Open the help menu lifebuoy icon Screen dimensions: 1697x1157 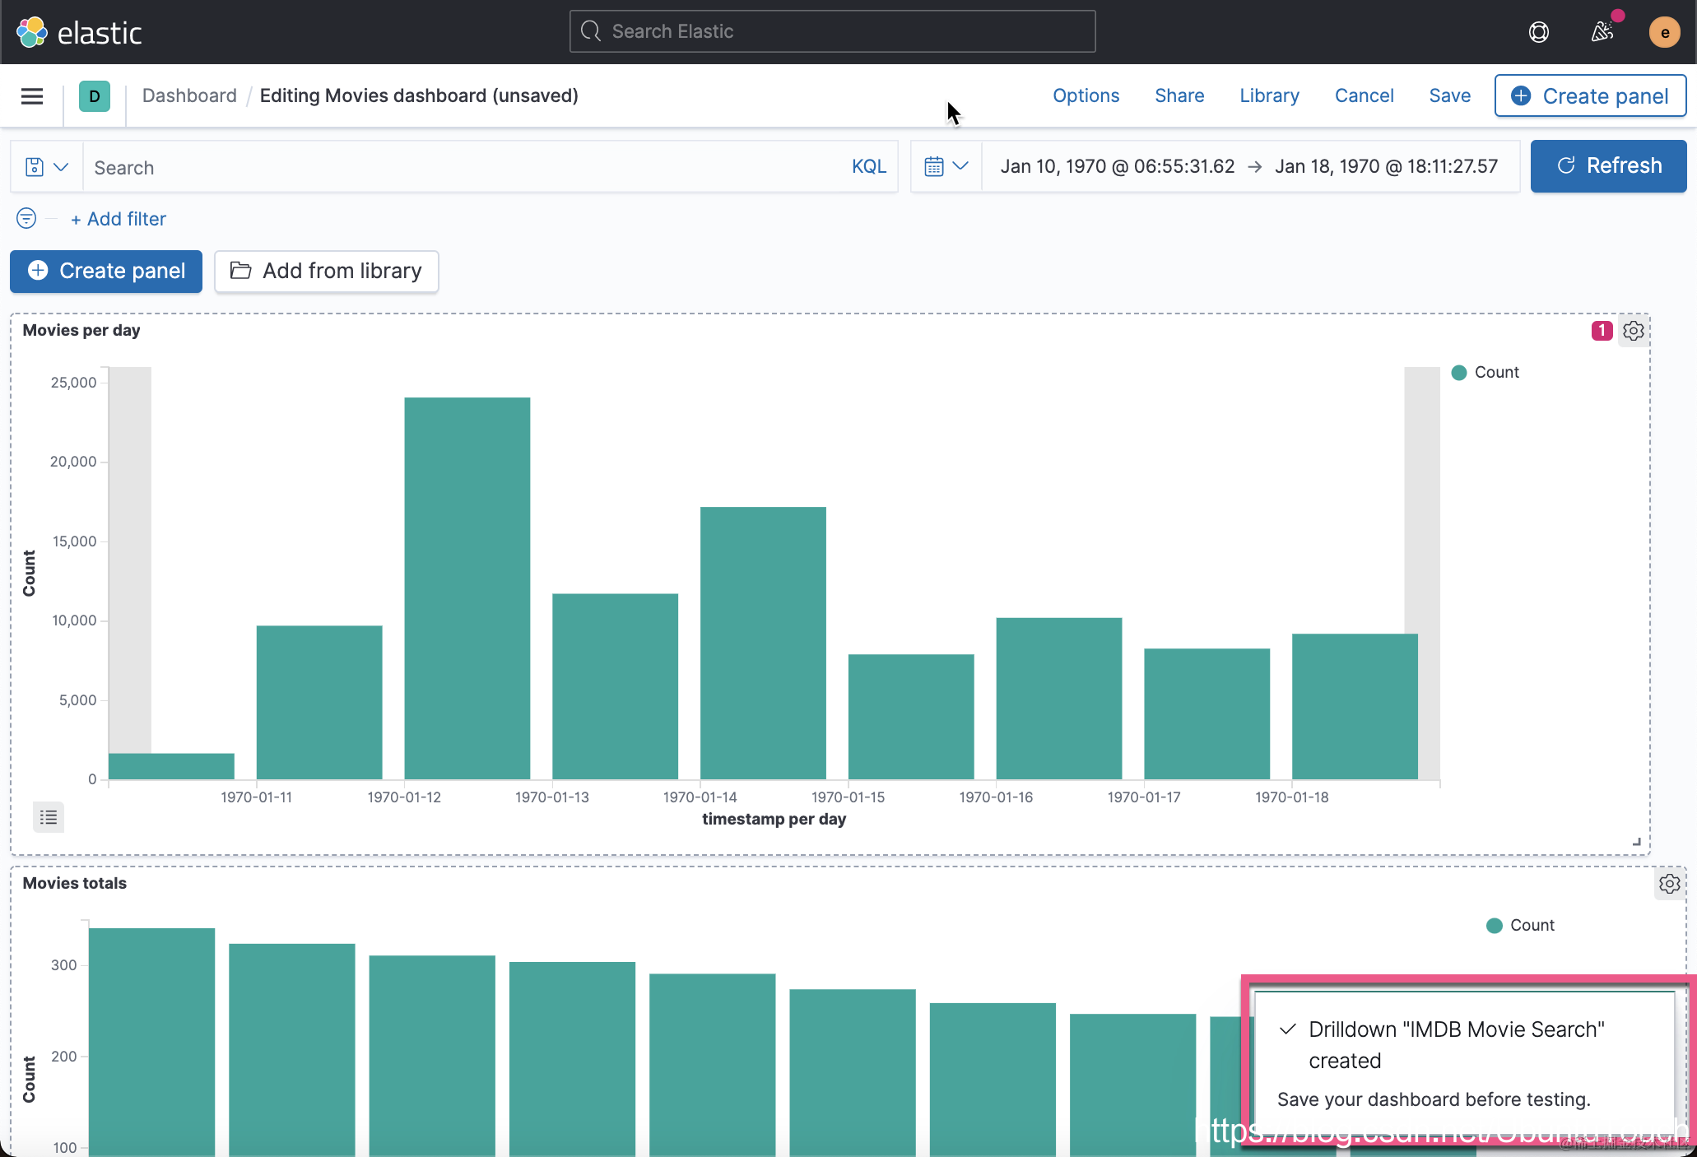click(1538, 32)
